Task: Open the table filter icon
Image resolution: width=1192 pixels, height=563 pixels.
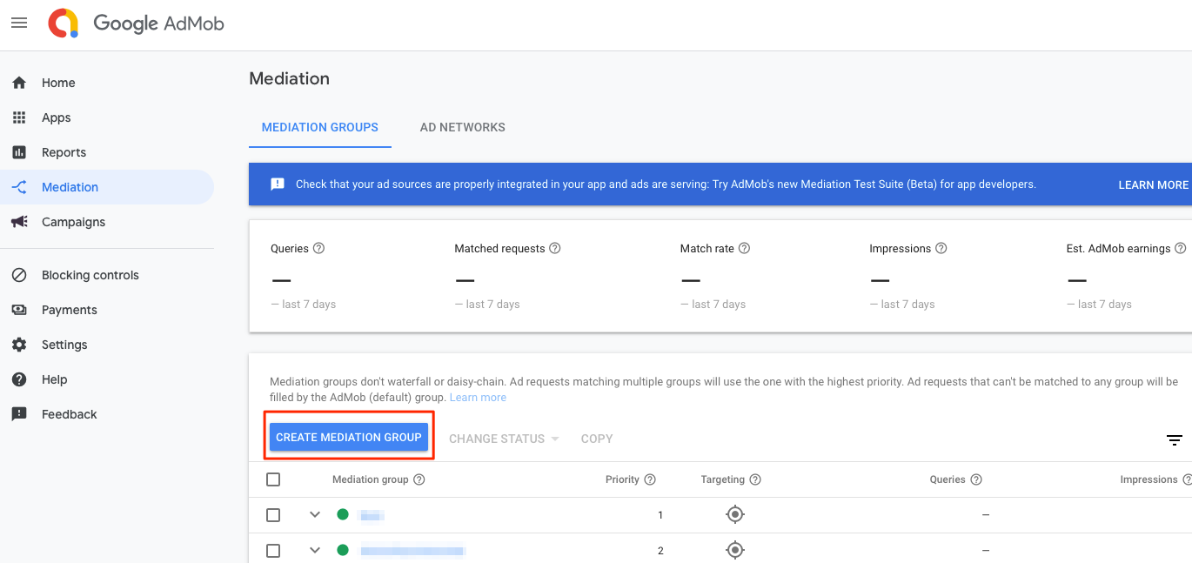Action: 1175,440
